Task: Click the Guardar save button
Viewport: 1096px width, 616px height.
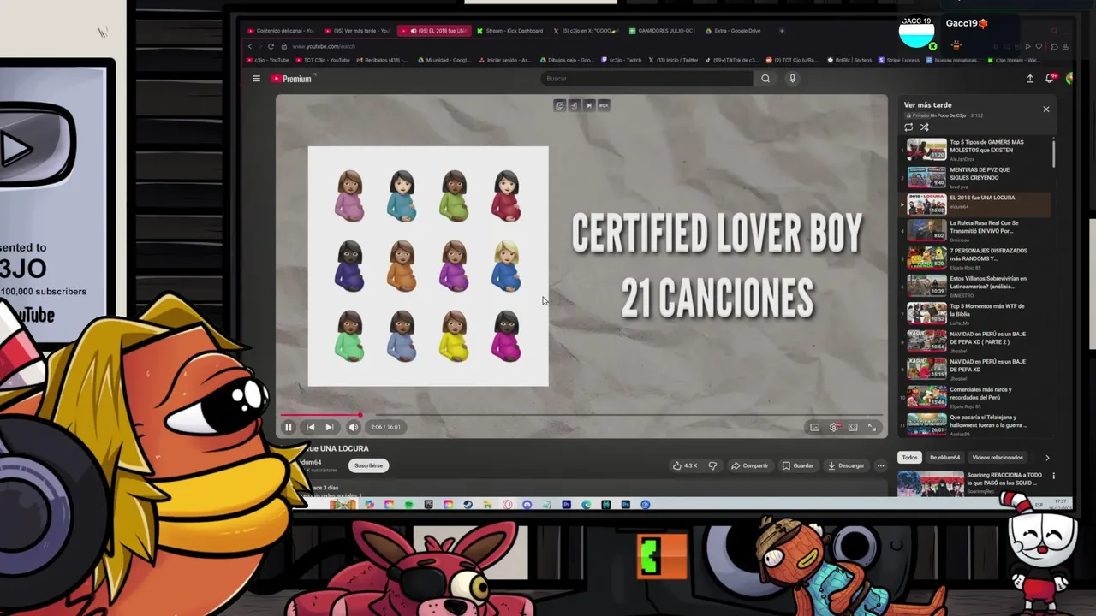Action: click(x=798, y=465)
